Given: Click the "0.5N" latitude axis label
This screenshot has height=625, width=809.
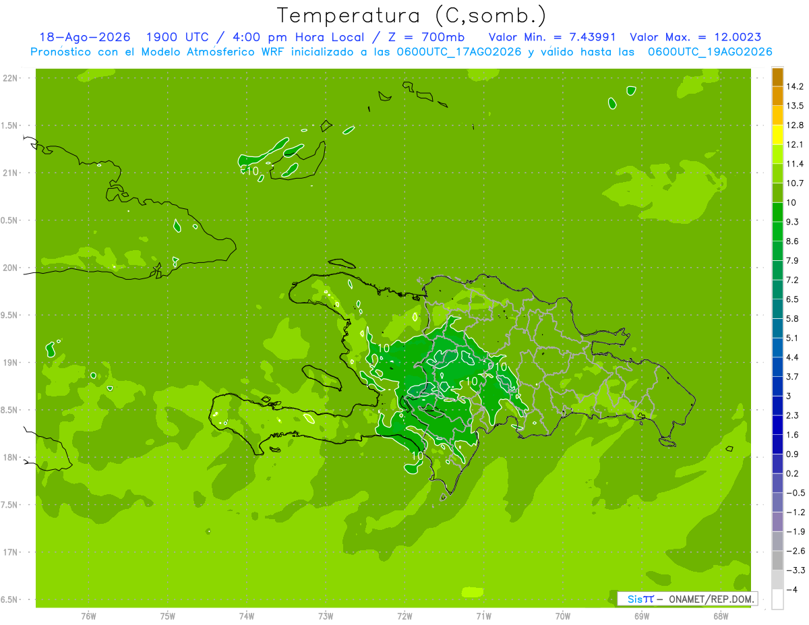Looking at the screenshot, I should tap(10, 220).
